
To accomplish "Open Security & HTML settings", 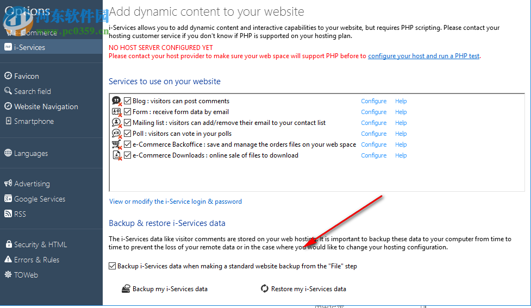I will (x=40, y=244).
